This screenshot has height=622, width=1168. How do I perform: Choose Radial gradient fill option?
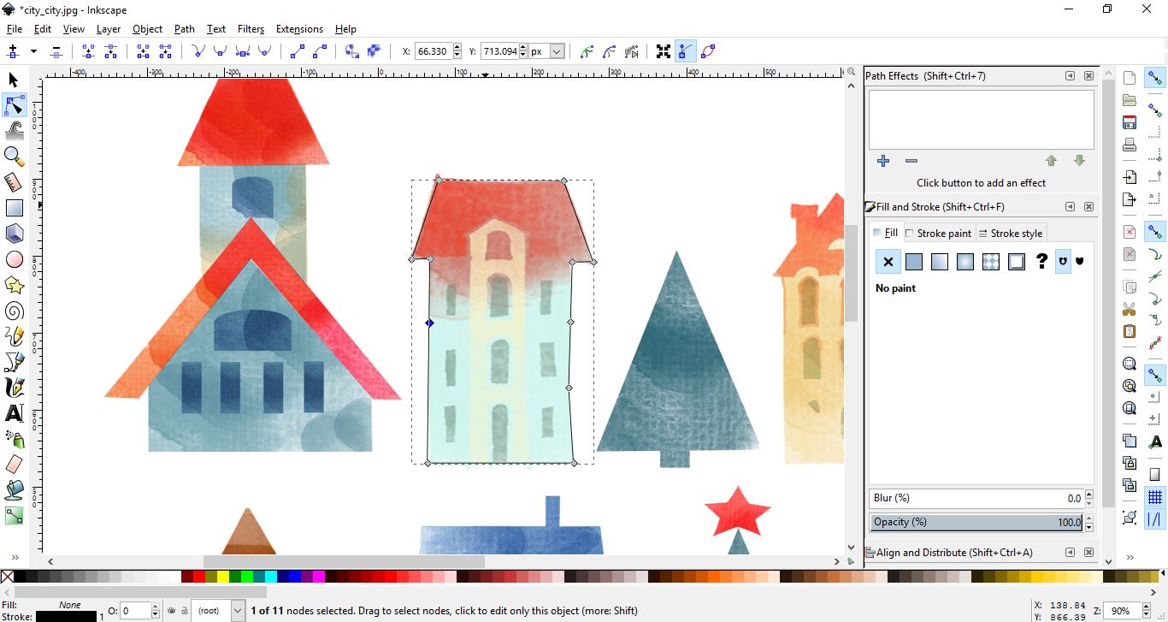965,262
